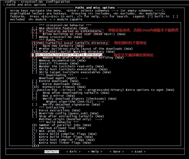
Task: Enable Forbid downloads option
Action: (55, 81)
